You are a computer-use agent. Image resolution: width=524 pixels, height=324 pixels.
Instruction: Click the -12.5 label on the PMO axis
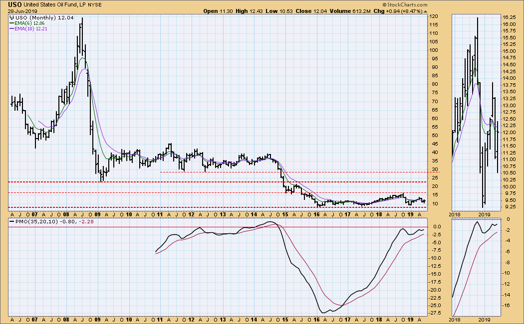coord(435,266)
